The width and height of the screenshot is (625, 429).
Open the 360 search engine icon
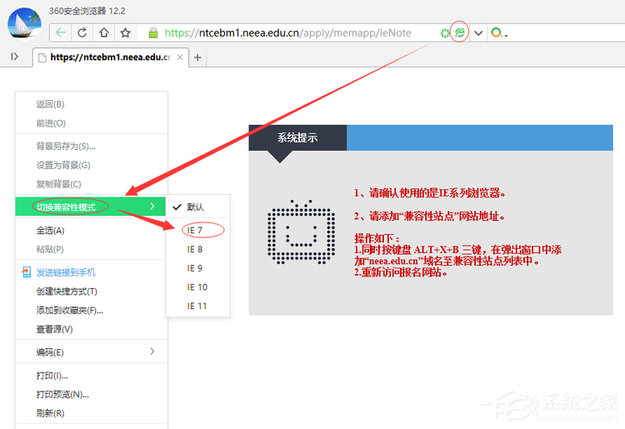tap(497, 32)
